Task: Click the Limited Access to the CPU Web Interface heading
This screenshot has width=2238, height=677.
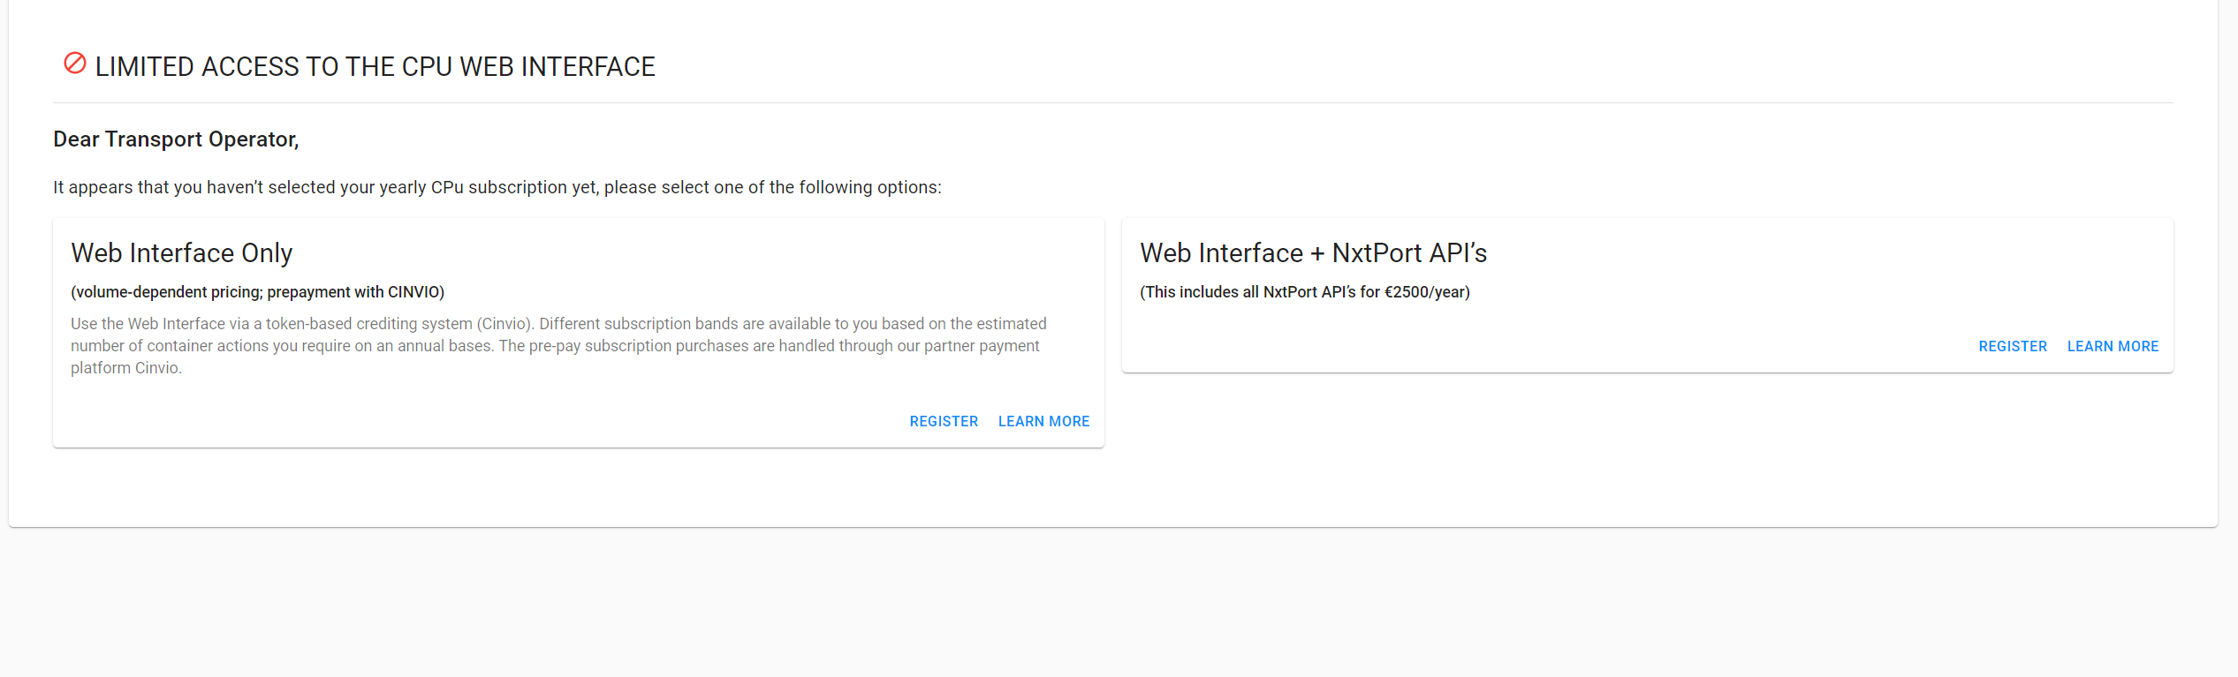Action: pos(375,67)
